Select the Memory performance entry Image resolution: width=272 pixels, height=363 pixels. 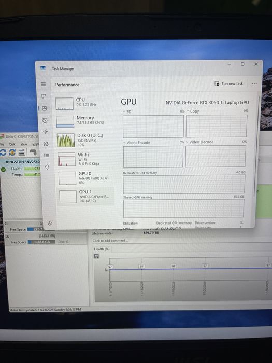(x=85, y=121)
